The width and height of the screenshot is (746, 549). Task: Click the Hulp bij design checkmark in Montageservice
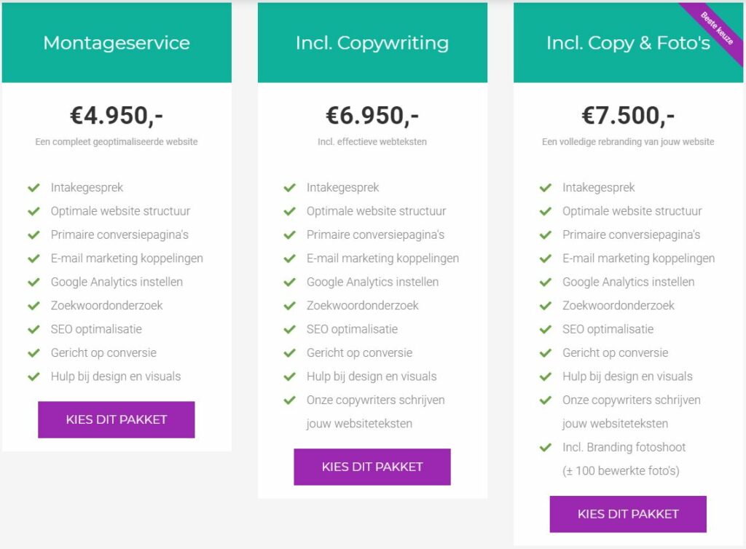pos(34,376)
